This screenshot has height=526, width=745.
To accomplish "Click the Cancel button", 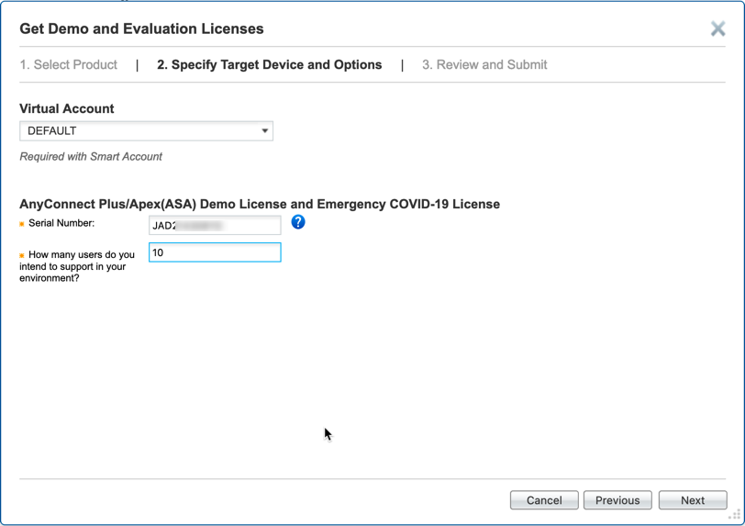I will (544, 500).
